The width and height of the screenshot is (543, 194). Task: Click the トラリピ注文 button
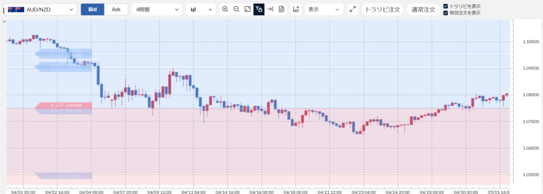pyautogui.click(x=383, y=10)
